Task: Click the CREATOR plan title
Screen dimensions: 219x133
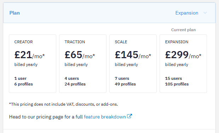Action: [23, 42]
